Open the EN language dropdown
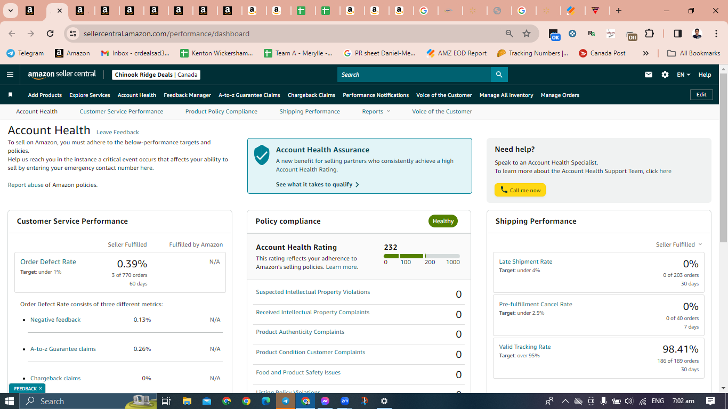728x409 pixels. tap(683, 75)
